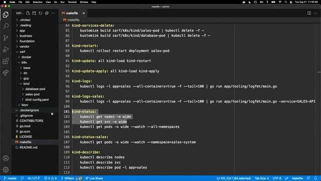Expand the app folder
This screenshot has height=181, width=321.
[x=22, y=31]
